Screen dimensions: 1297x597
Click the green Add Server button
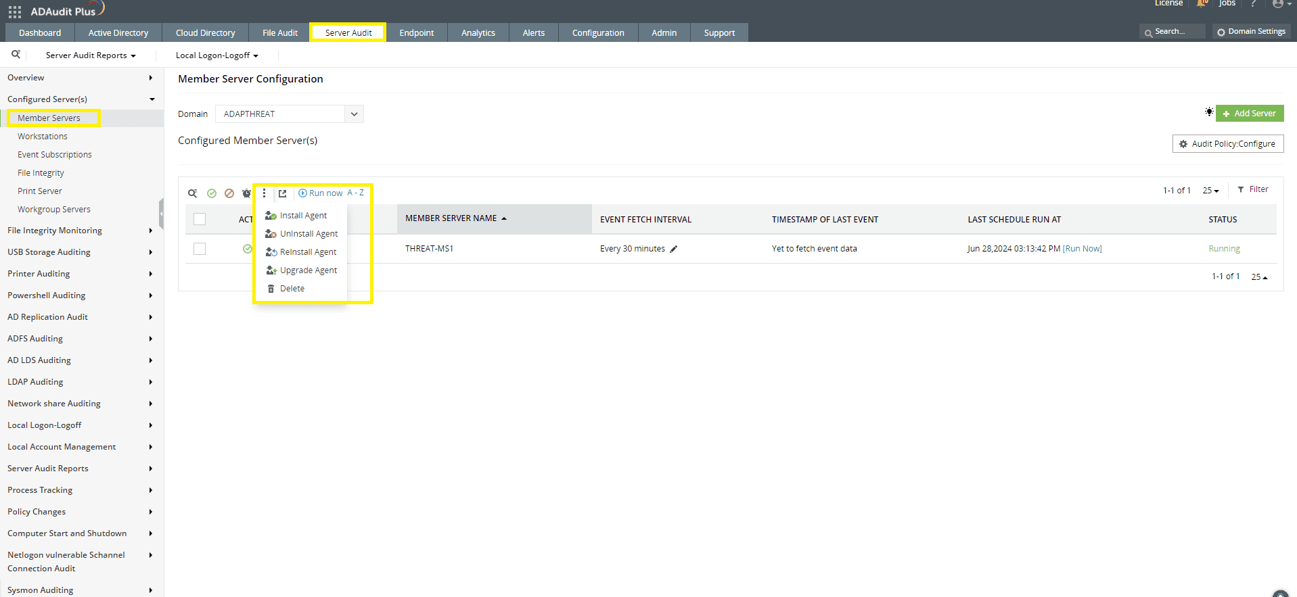[1249, 114]
